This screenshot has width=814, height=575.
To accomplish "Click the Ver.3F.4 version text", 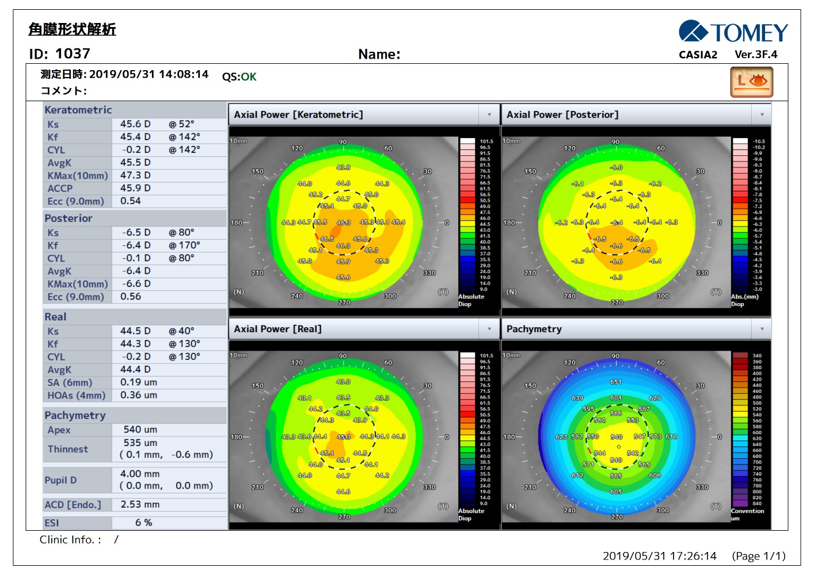I will tap(756, 55).
